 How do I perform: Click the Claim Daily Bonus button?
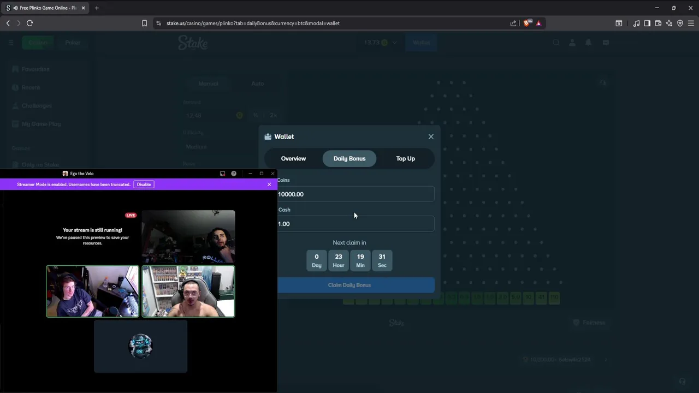tap(355, 285)
